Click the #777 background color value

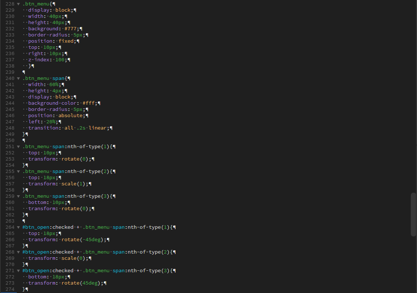pyautogui.click(x=70, y=29)
